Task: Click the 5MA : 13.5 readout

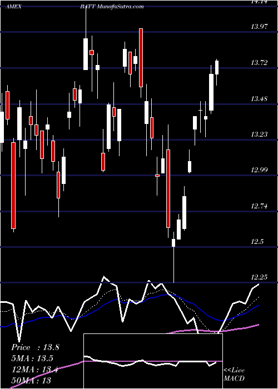Action: [x=32, y=358]
